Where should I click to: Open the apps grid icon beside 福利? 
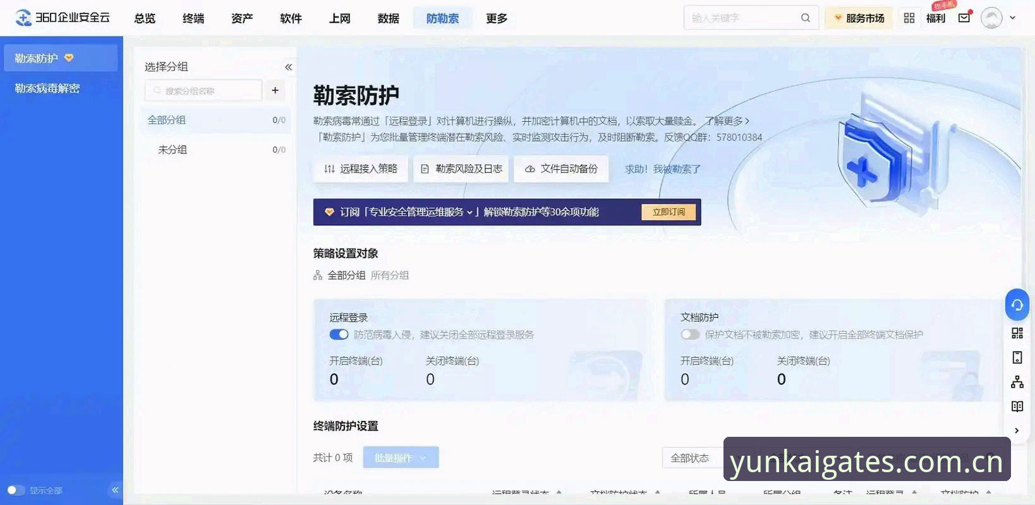[x=909, y=18]
